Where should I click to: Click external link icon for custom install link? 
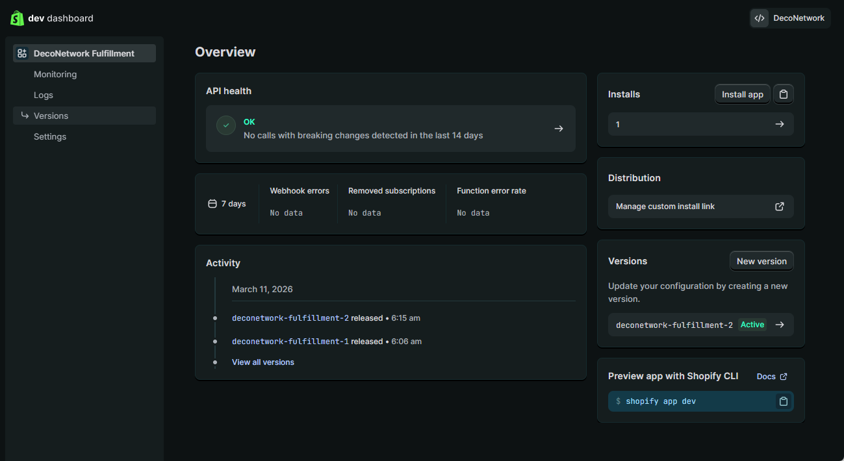(780, 206)
